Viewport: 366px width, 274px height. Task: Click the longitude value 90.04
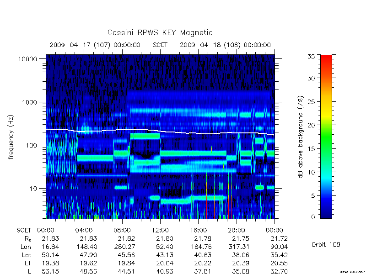[x=279, y=247]
